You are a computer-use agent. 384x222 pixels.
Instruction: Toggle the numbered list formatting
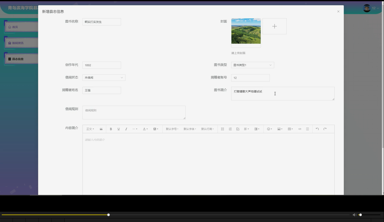pos(230,129)
